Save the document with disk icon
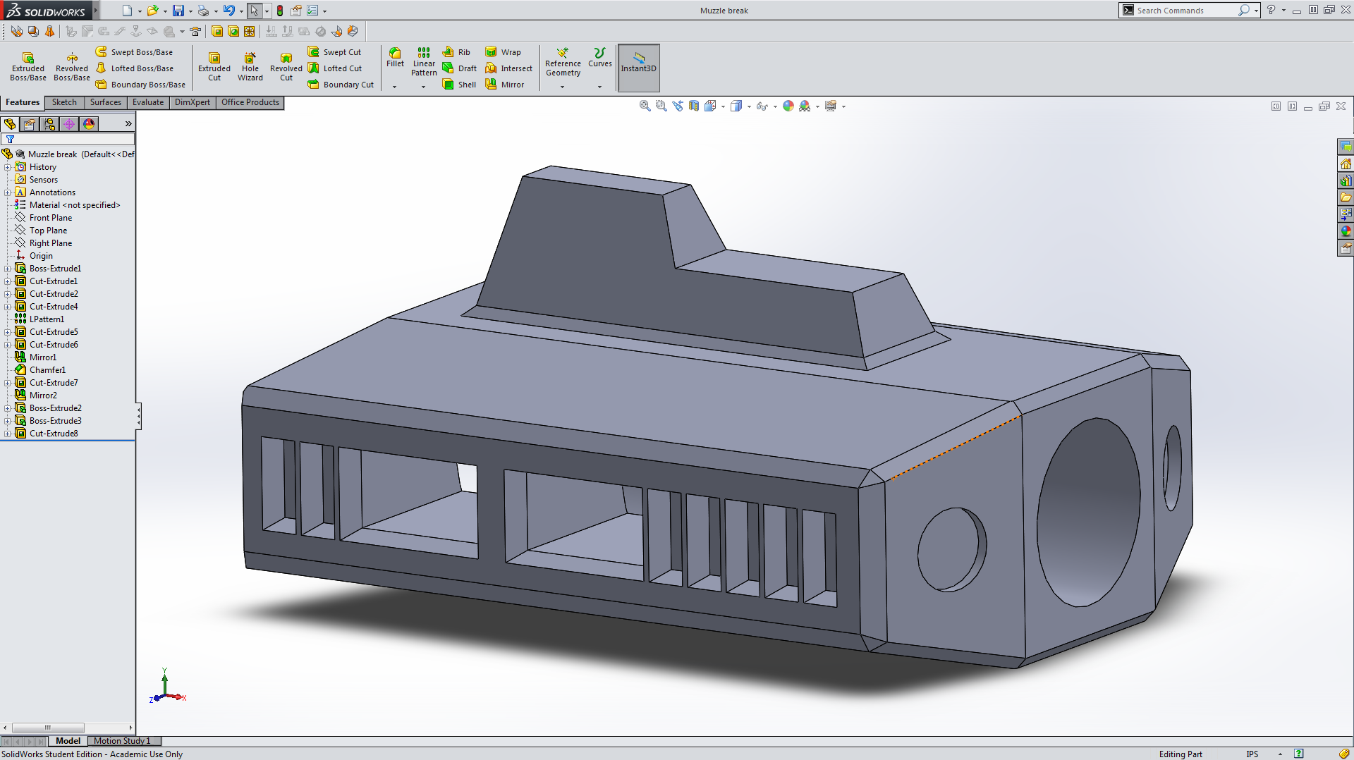The width and height of the screenshot is (1354, 760). pyautogui.click(x=178, y=11)
